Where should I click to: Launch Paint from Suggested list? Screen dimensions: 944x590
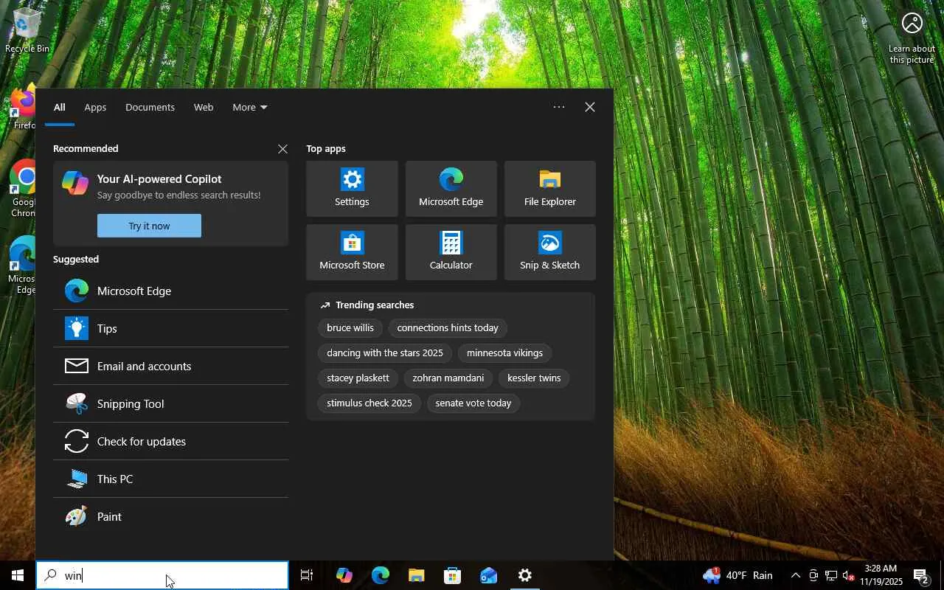(170, 516)
